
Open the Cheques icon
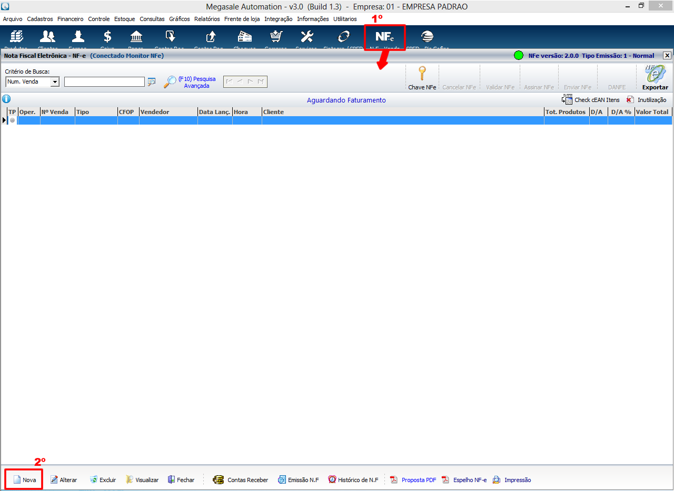click(x=244, y=37)
